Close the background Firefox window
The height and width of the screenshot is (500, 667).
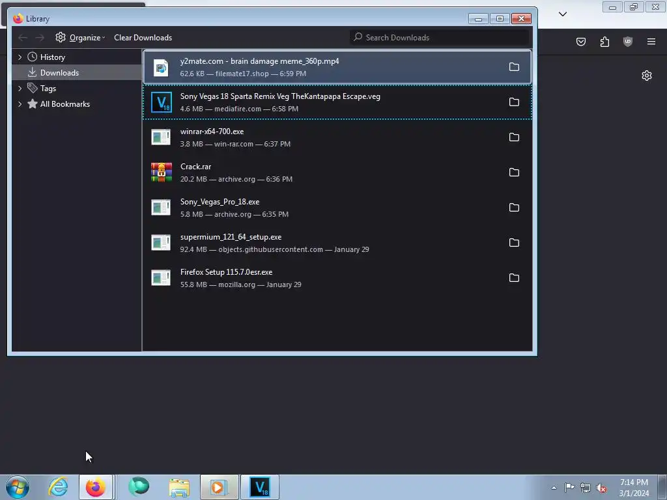[655, 7]
